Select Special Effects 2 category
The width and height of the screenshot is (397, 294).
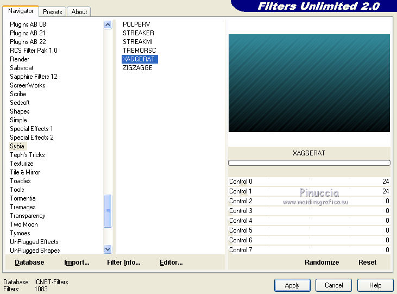coord(31,137)
